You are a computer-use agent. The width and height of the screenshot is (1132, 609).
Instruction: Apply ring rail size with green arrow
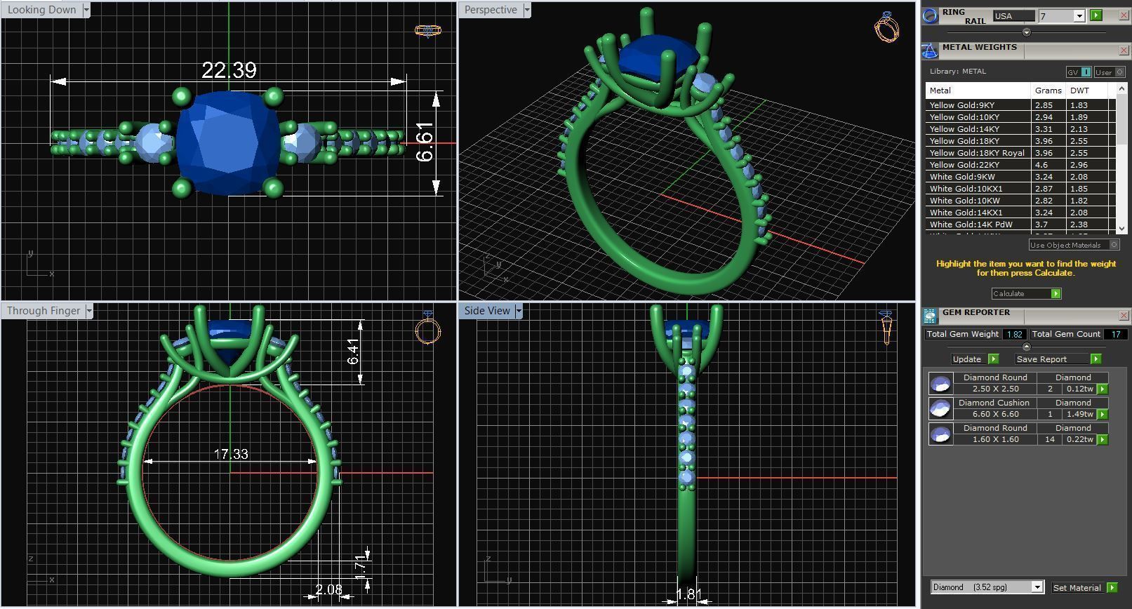click(1096, 15)
